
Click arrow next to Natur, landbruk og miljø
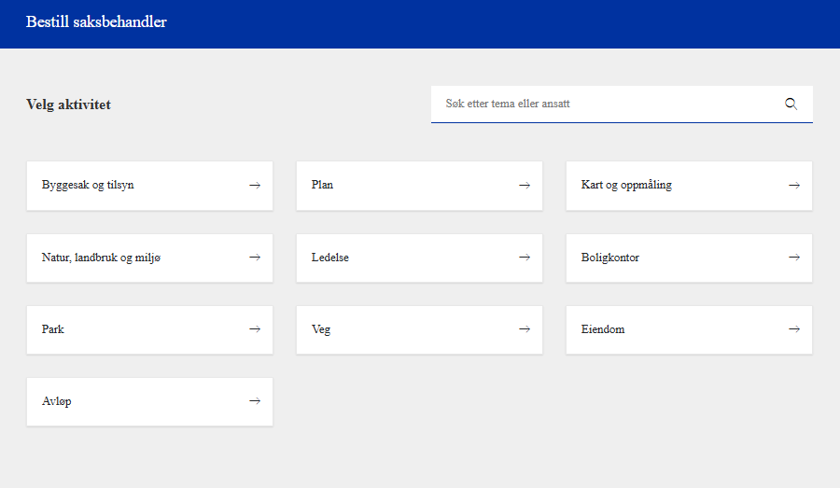click(255, 258)
